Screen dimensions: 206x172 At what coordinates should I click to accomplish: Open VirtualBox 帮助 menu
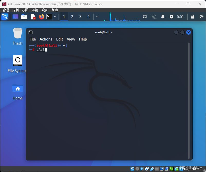[x=54, y=10]
